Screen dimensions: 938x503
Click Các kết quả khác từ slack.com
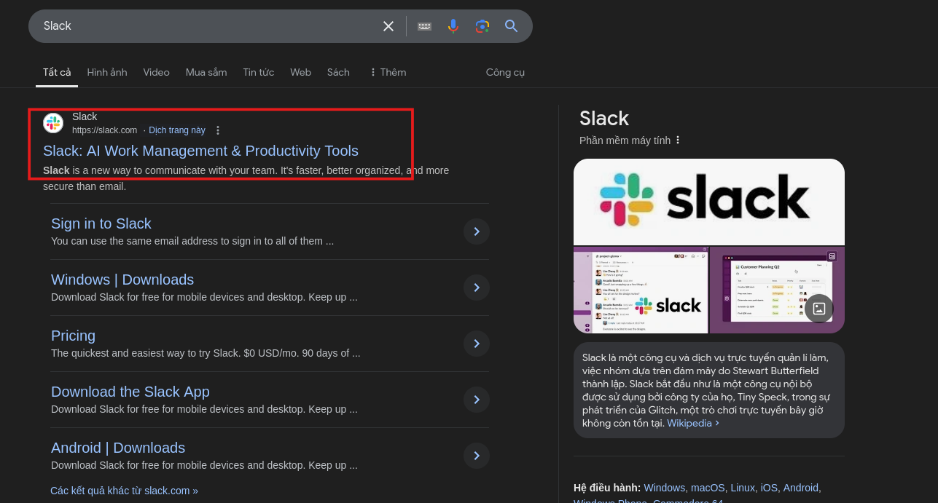point(124,491)
